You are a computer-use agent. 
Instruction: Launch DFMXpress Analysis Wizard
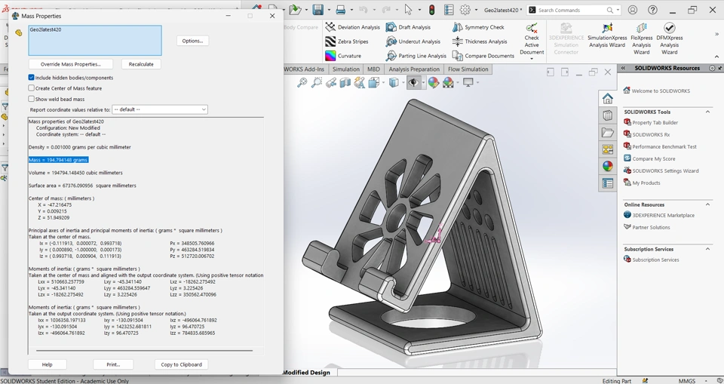(x=669, y=38)
